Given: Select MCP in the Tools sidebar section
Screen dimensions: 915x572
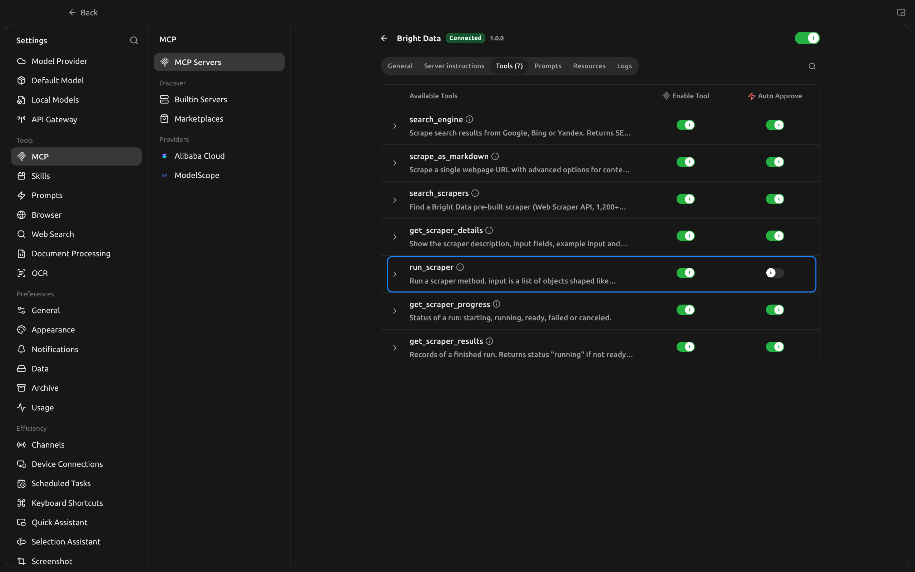Looking at the screenshot, I should tap(76, 156).
